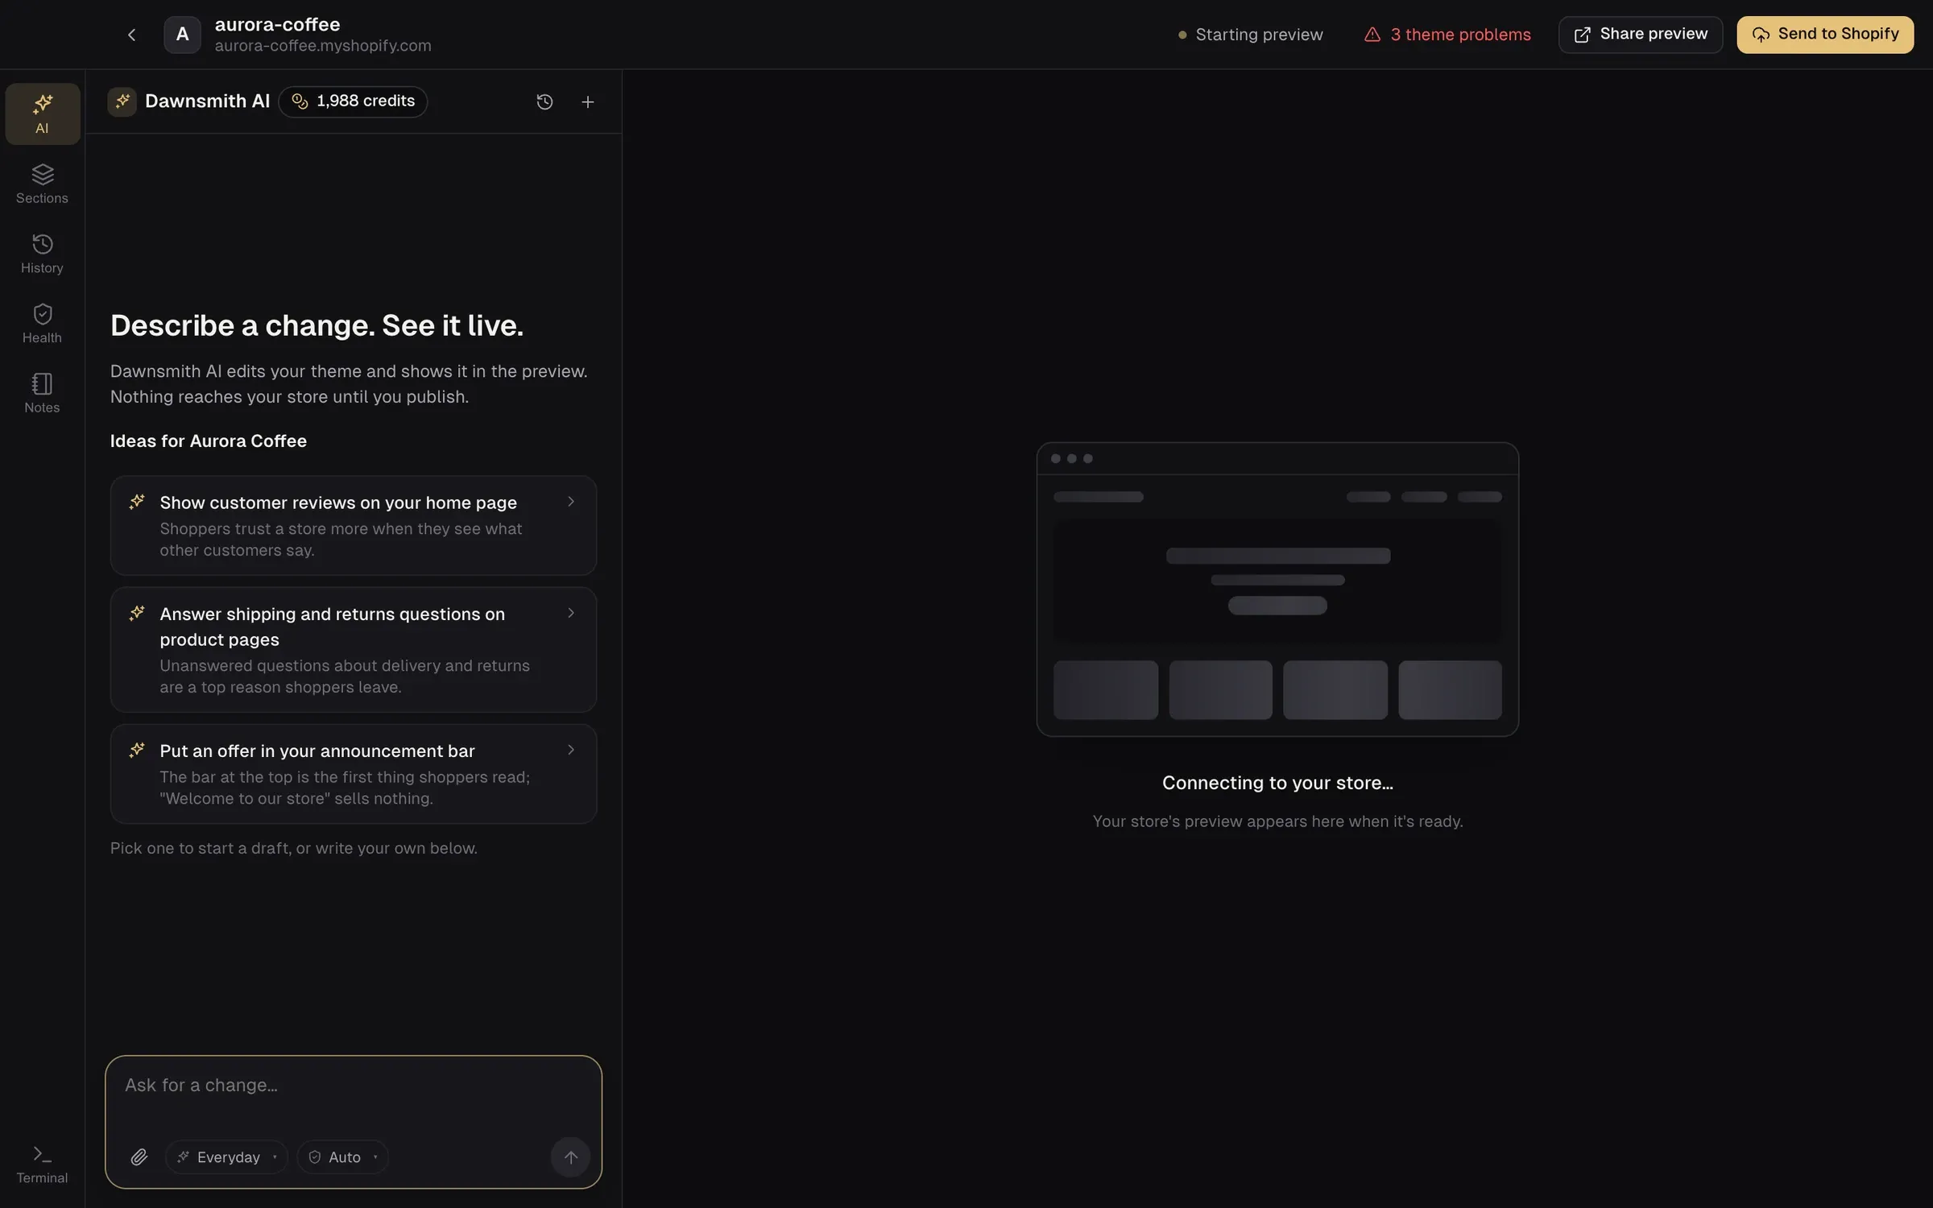The height and width of the screenshot is (1208, 1933).
Task: Click the Dawnsmith AI sparkle logo
Action: (122, 101)
